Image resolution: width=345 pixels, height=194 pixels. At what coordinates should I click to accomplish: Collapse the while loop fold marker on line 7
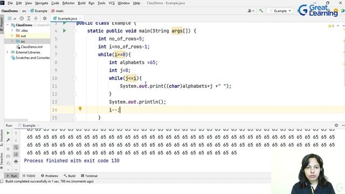tap(74, 54)
